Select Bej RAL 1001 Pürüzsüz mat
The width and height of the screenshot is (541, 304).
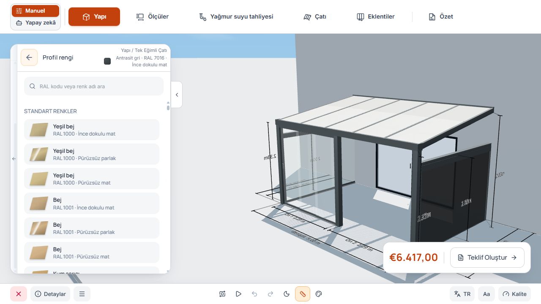(92, 252)
